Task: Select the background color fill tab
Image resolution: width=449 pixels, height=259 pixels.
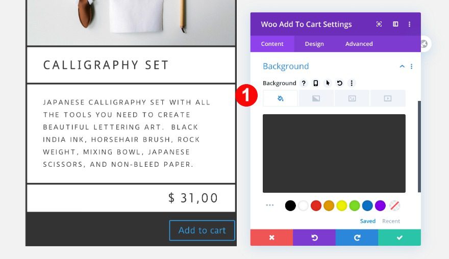Action: [280, 98]
